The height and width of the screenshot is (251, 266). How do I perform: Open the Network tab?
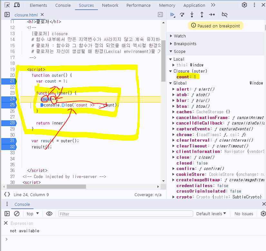click(x=110, y=5)
